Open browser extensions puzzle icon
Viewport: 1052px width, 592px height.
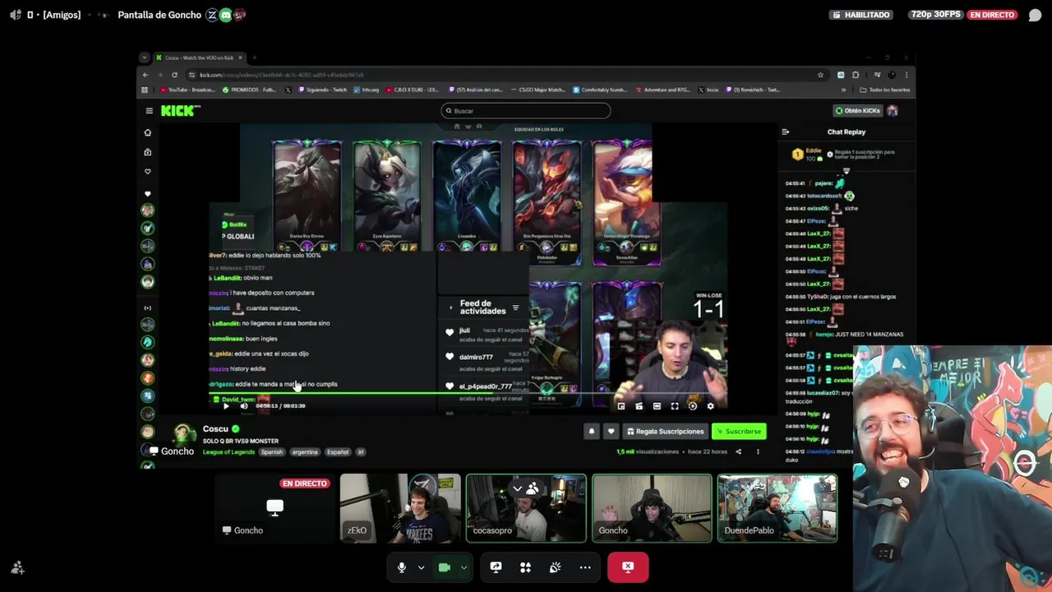pyautogui.click(x=856, y=75)
